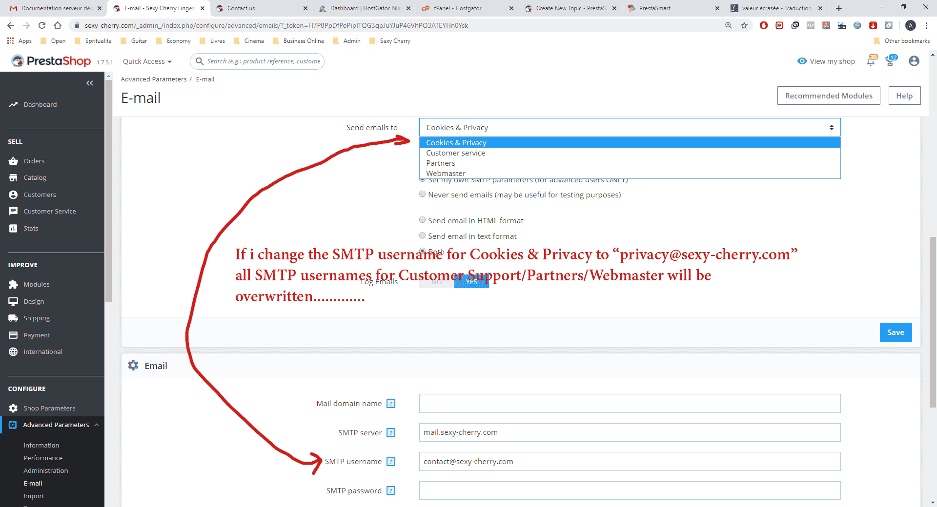Open the trophy merchant expertise icon
Viewport: 937px width, 507px height.
[x=891, y=61]
